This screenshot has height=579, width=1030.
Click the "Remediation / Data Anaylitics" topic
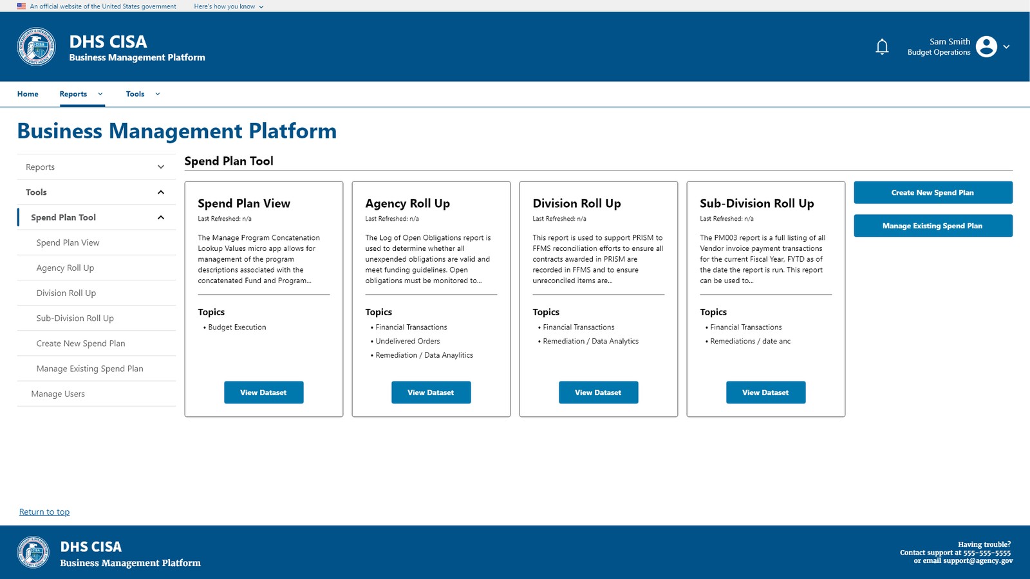(x=424, y=355)
